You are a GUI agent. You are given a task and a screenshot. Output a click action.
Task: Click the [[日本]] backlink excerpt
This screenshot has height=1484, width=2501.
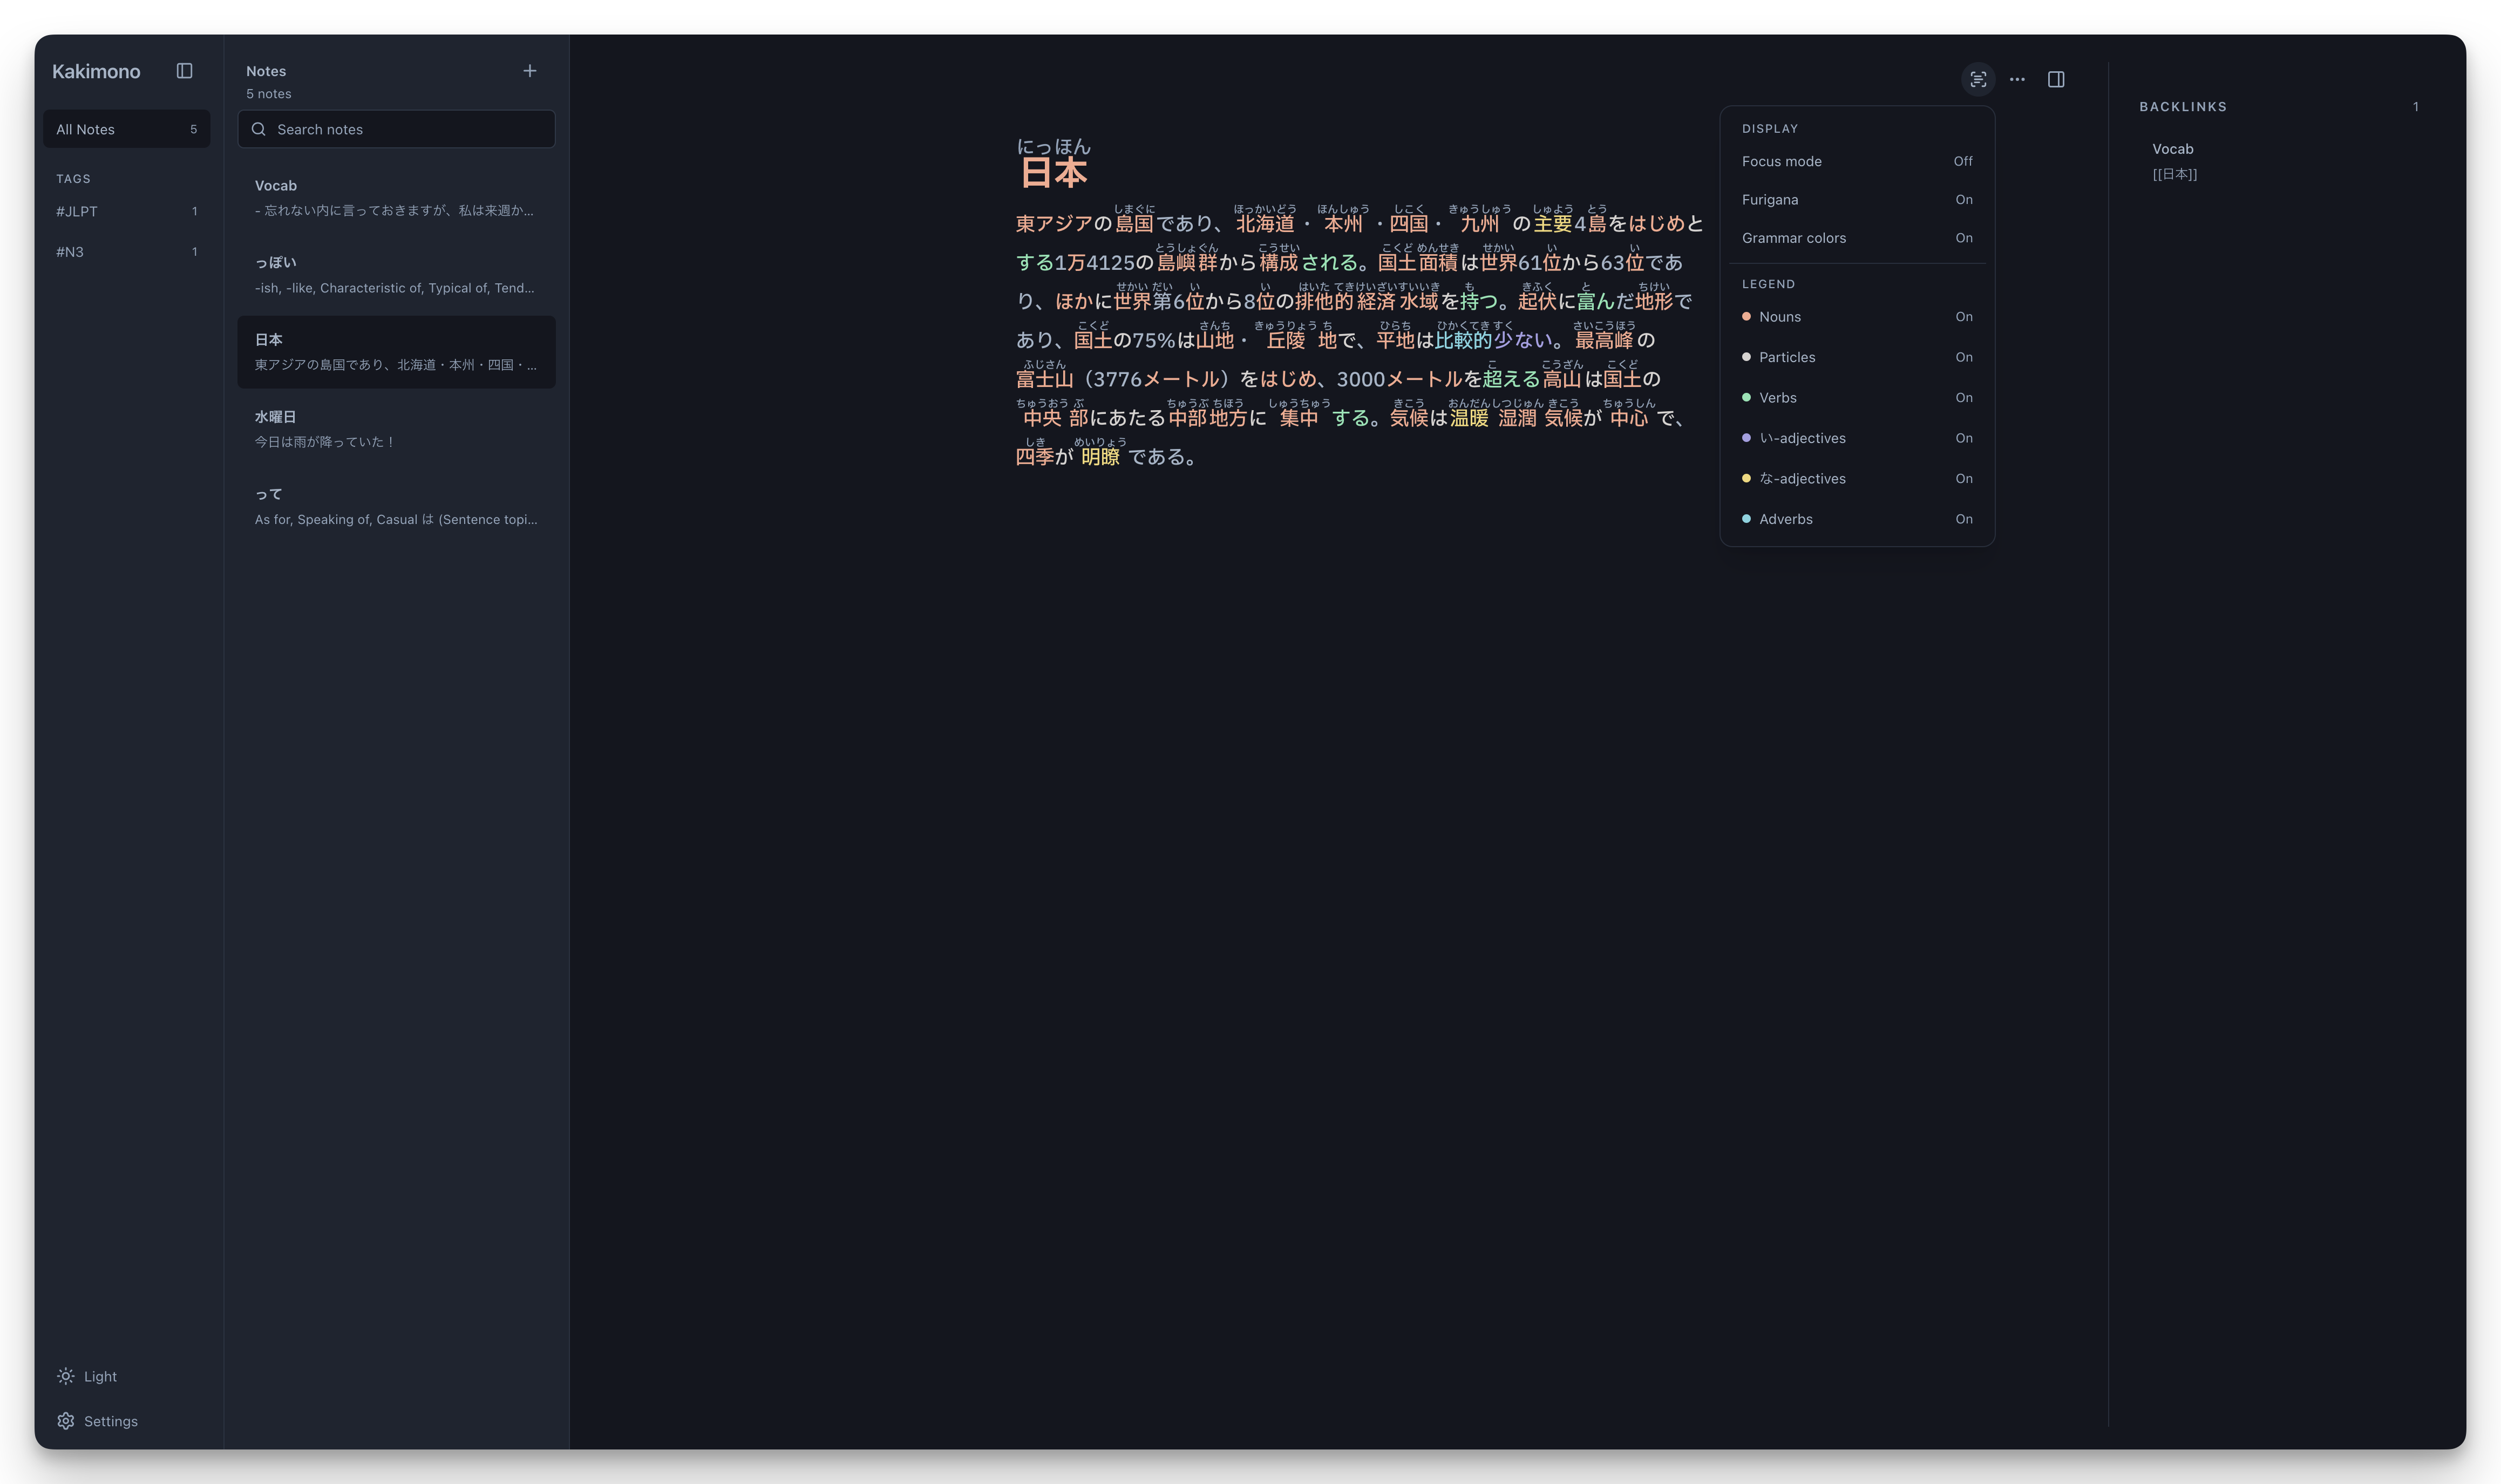[2174, 174]
